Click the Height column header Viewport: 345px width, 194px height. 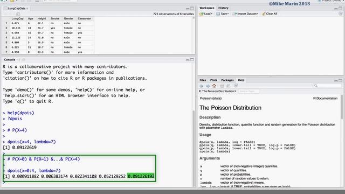[x=42, y=18]
